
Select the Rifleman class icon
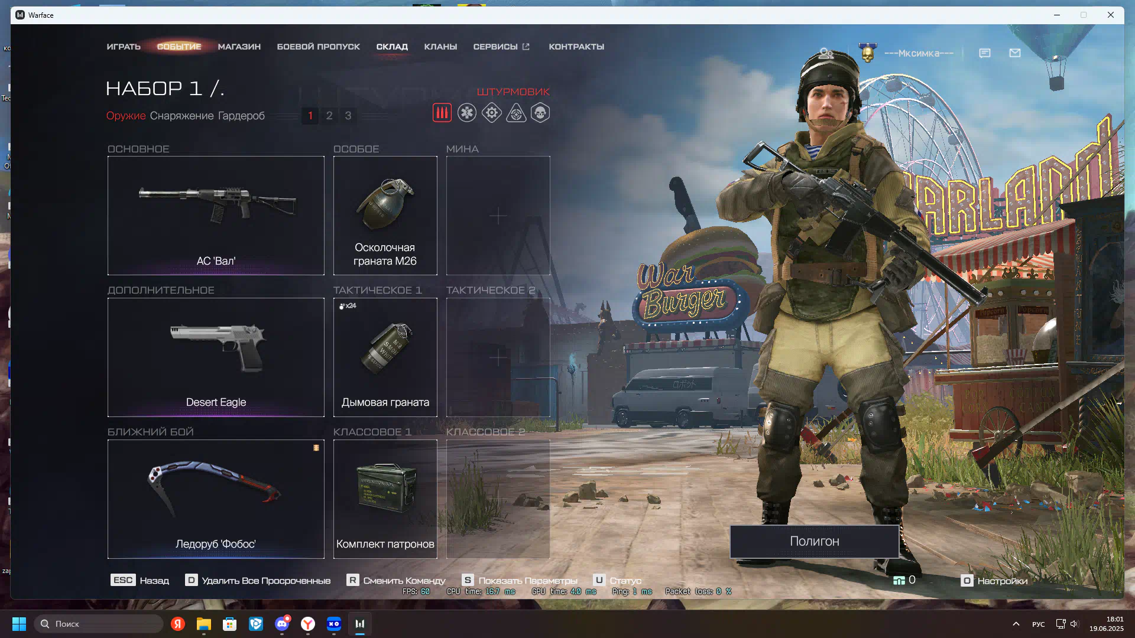(x=442, y=113)
